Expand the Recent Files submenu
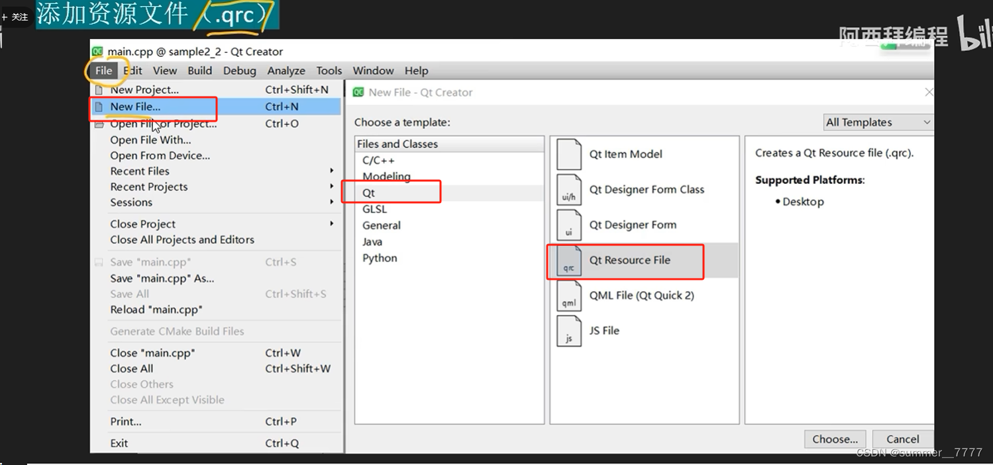The height and width of the screenshot is (465, 993). (x=331, y=171)
